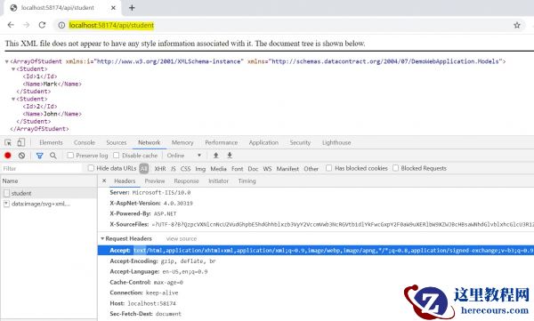Clear the network log
The image size is (534, 321).
point(21,156)
